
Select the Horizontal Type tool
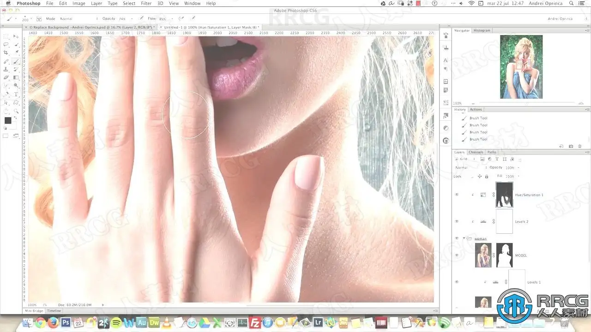coord(17,94)
